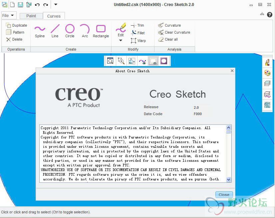The height and width of the screenshot is (218, 275).
Task: Create a new sketch document
Action: coord(12,5)
